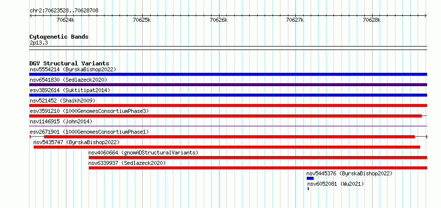The width and height of the screenshot is (441, 208).
Task: Click the chr2:70623528..70628708 coordinate text
Action: [64, 10]
